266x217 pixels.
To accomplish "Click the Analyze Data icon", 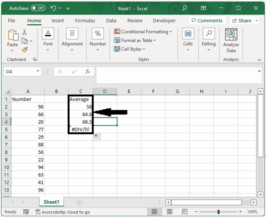I will click(x=231, y=35).
